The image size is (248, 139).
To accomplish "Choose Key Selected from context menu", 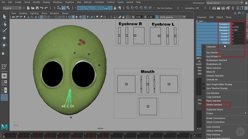I will (x=213, y=53).
